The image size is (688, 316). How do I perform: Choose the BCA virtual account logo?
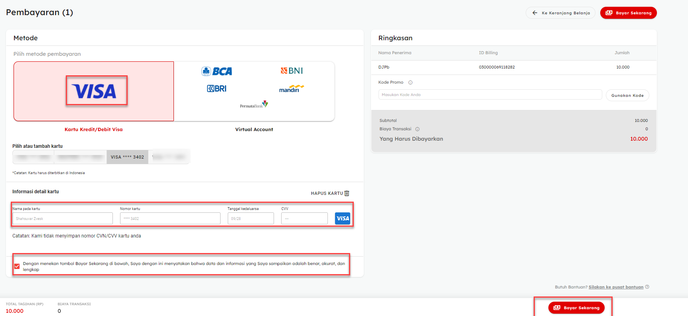coord(217,71)
